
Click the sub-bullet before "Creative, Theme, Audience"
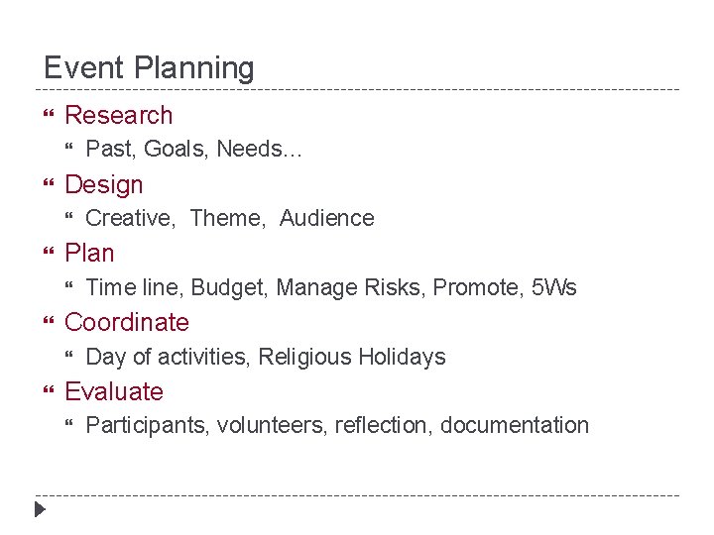(69, 219)
